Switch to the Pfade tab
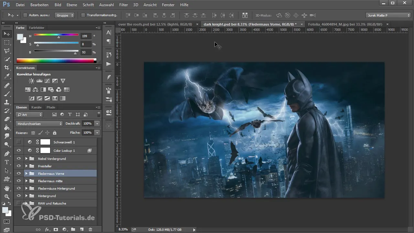 coord(51,107)
